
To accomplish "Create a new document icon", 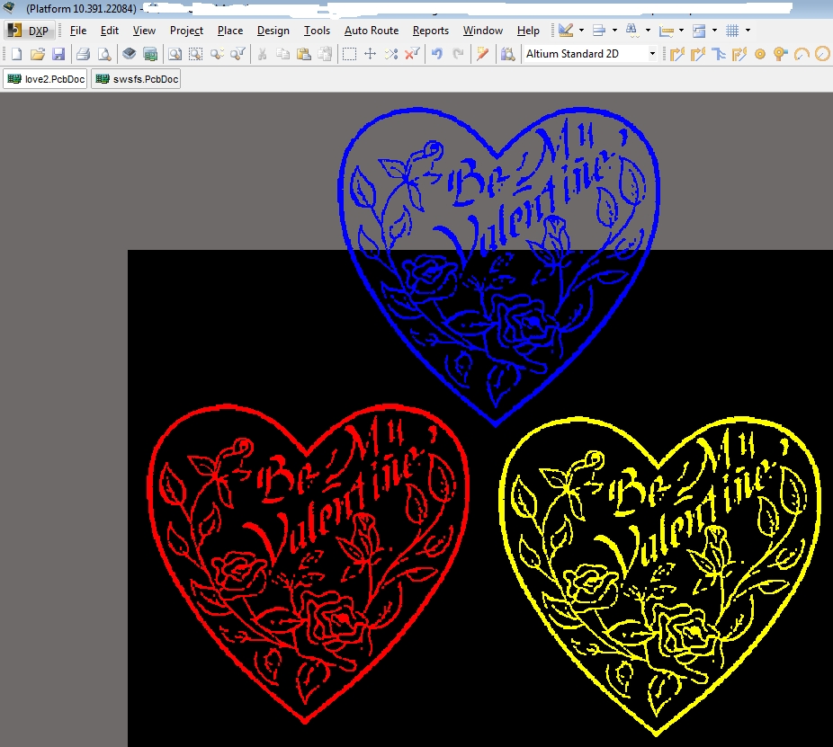I will (x=16, y=54).
